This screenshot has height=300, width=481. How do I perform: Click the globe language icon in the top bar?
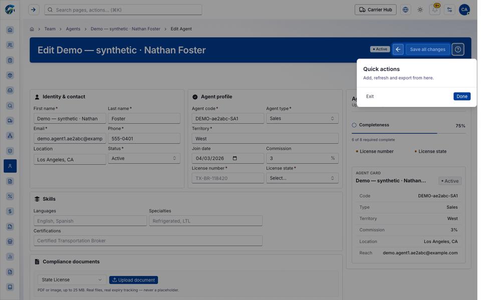coord(405,10)
